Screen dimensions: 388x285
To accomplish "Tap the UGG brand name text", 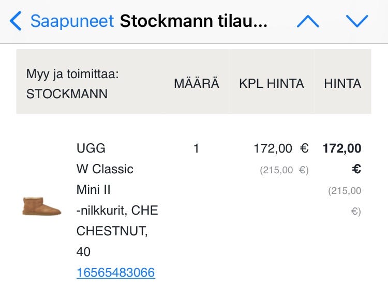I will point(91,148).
